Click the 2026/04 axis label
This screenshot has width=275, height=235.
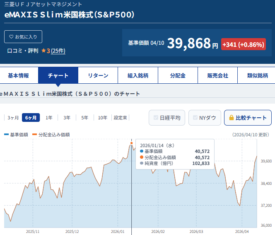click(242, 232)
